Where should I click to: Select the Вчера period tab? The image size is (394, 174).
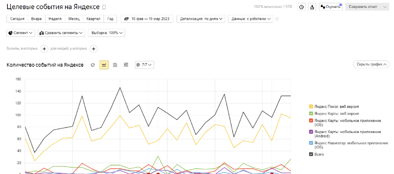[37, 19]
